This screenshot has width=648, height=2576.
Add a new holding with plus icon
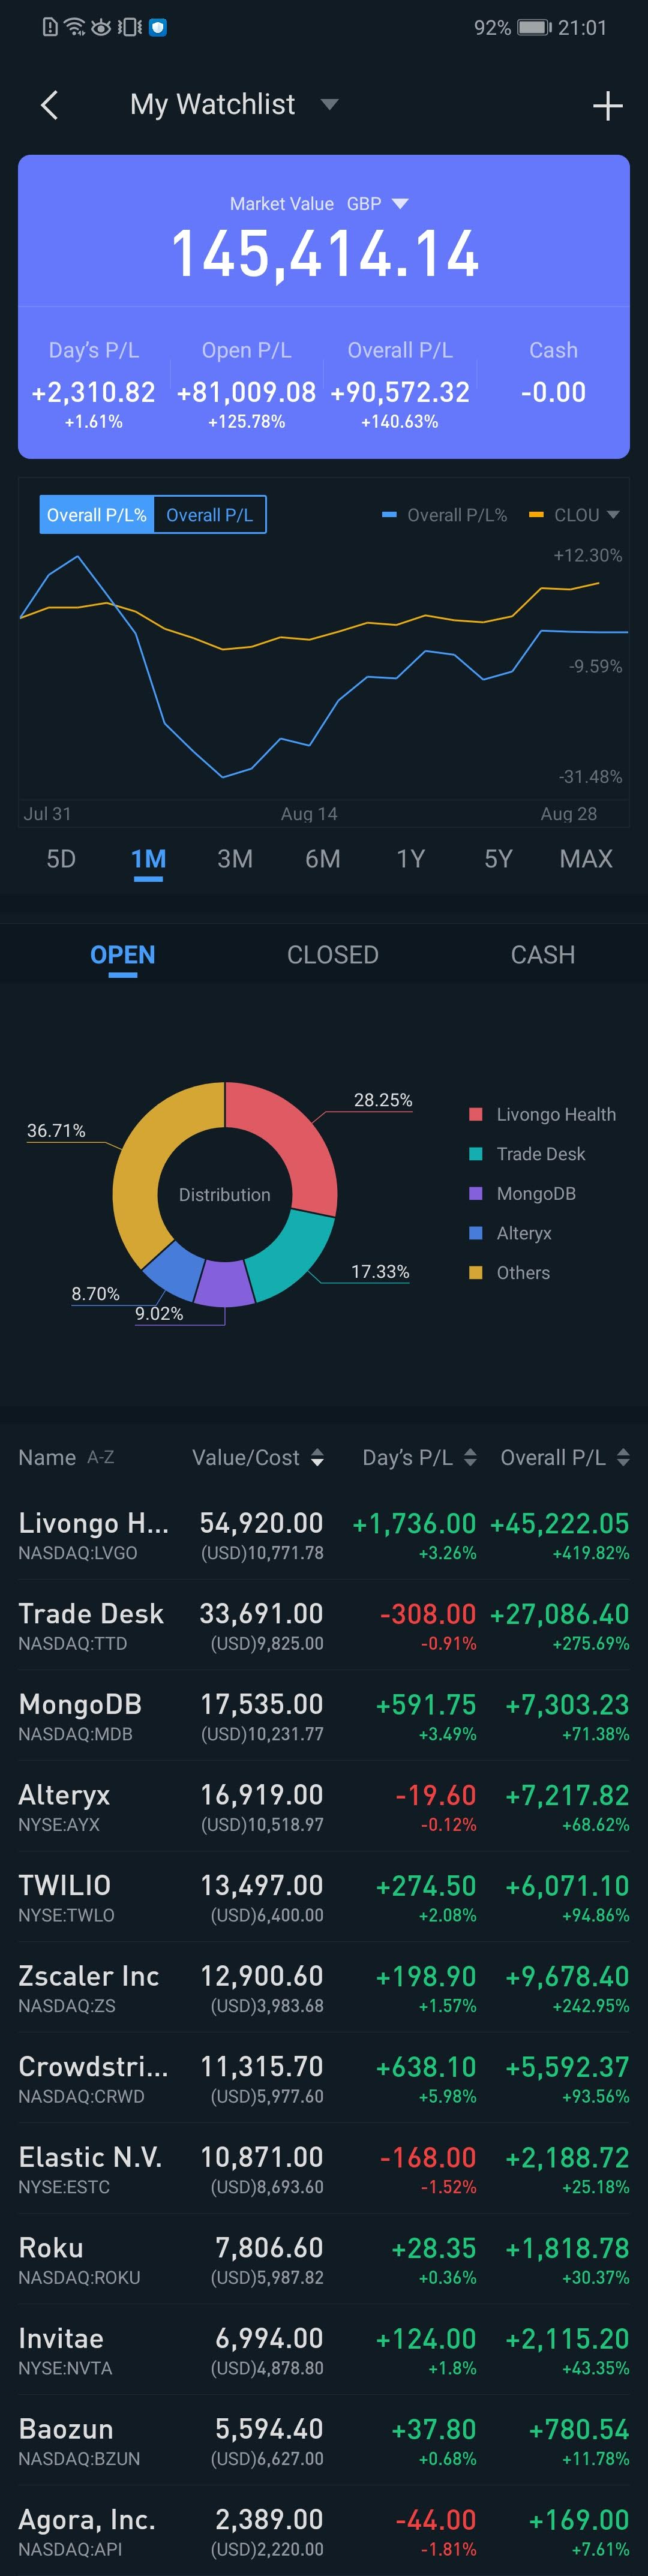coord(607,105)
